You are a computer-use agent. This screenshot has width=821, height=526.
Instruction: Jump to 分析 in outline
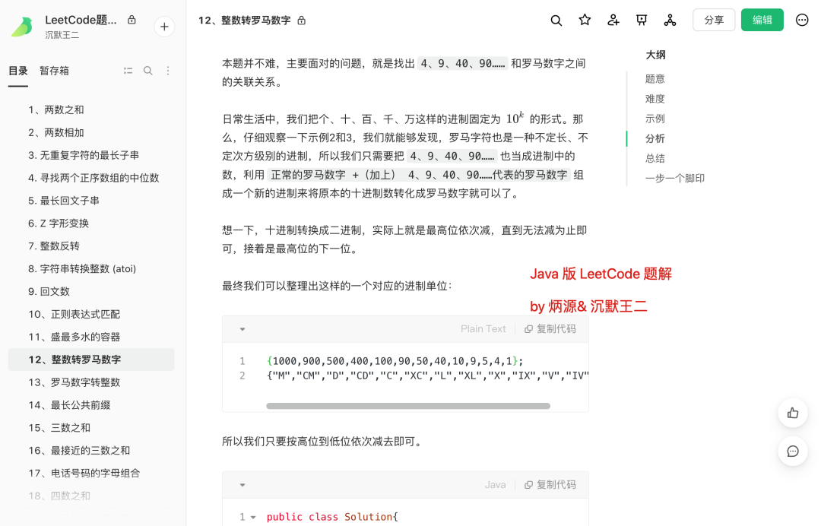coord(655,138)
